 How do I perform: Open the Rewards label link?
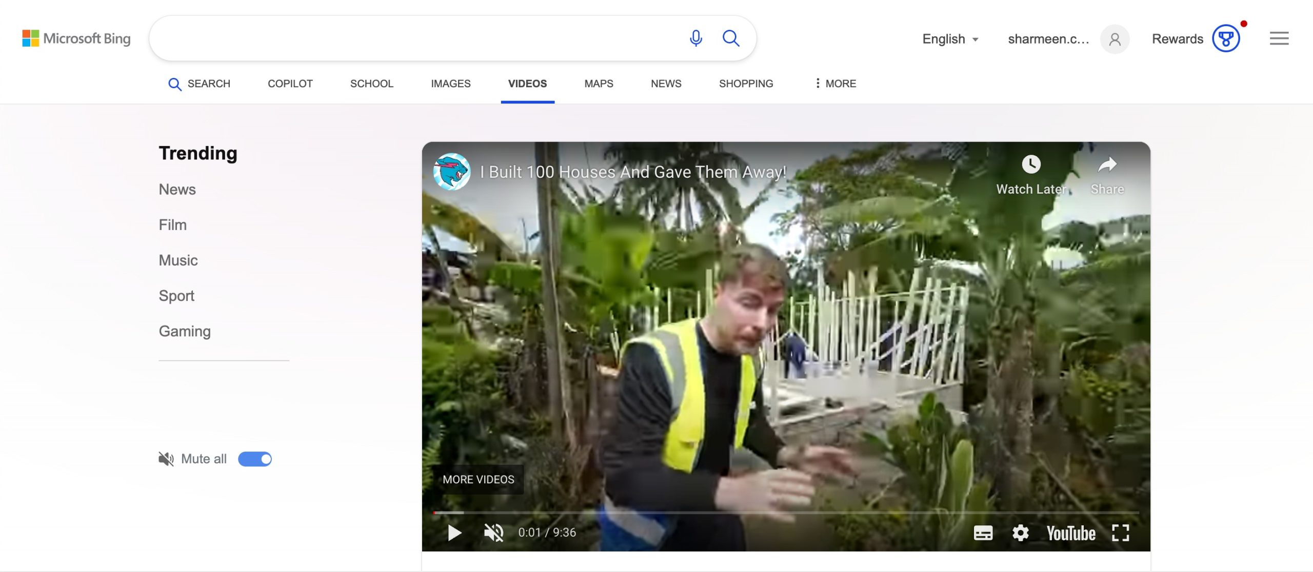(x=1177, y=39)
